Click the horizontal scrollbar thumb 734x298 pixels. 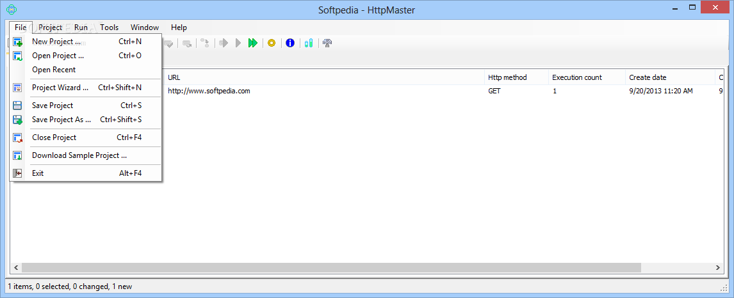pos(331,268)
